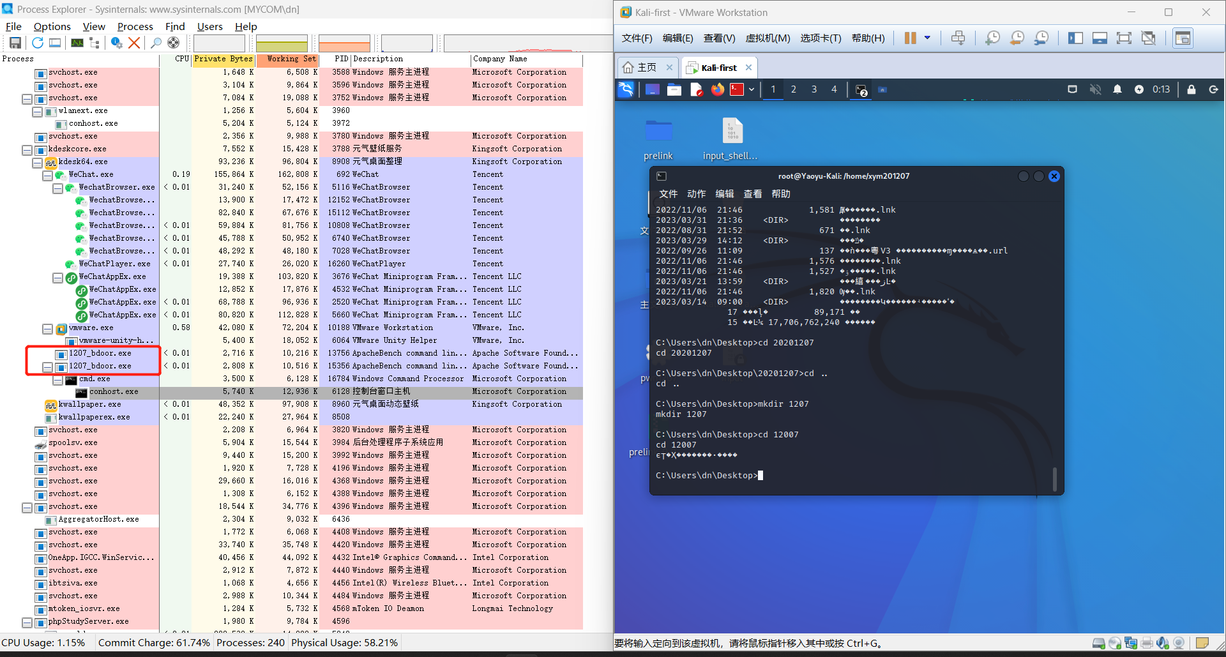The image size is (1226, 657).
Task: Open file manager icon in Kali panel
Action: (x=674, y=89)
